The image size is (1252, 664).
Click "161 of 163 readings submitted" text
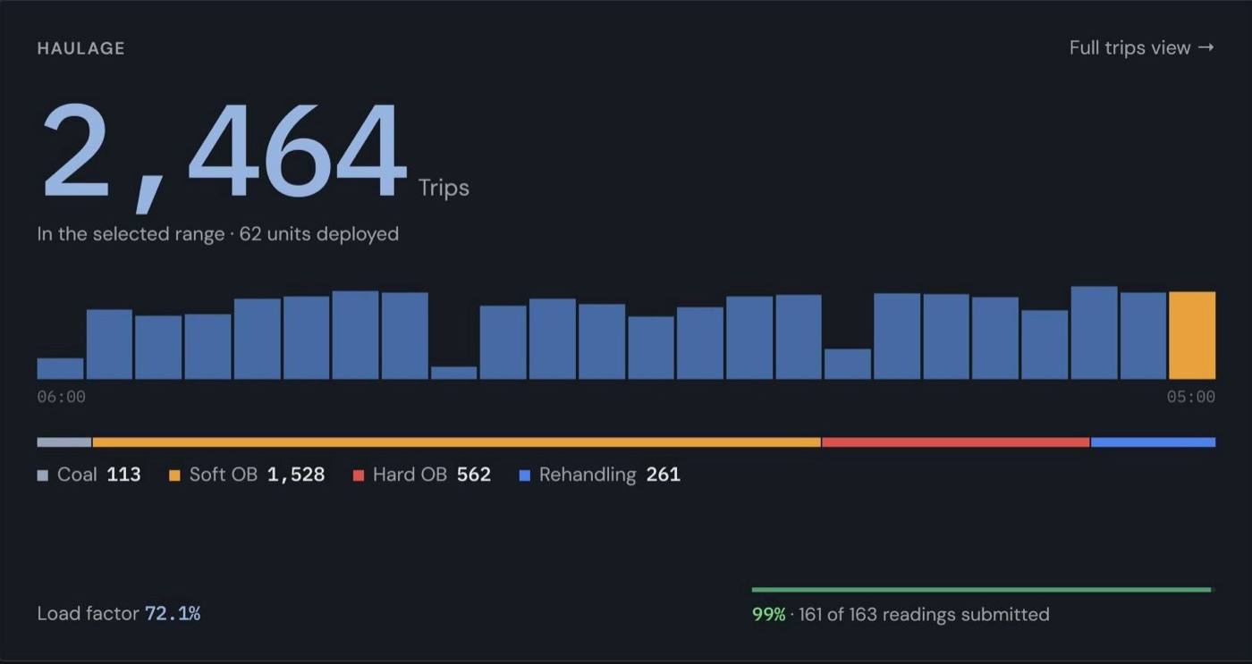pyautogui.click(x=924, y=614)
